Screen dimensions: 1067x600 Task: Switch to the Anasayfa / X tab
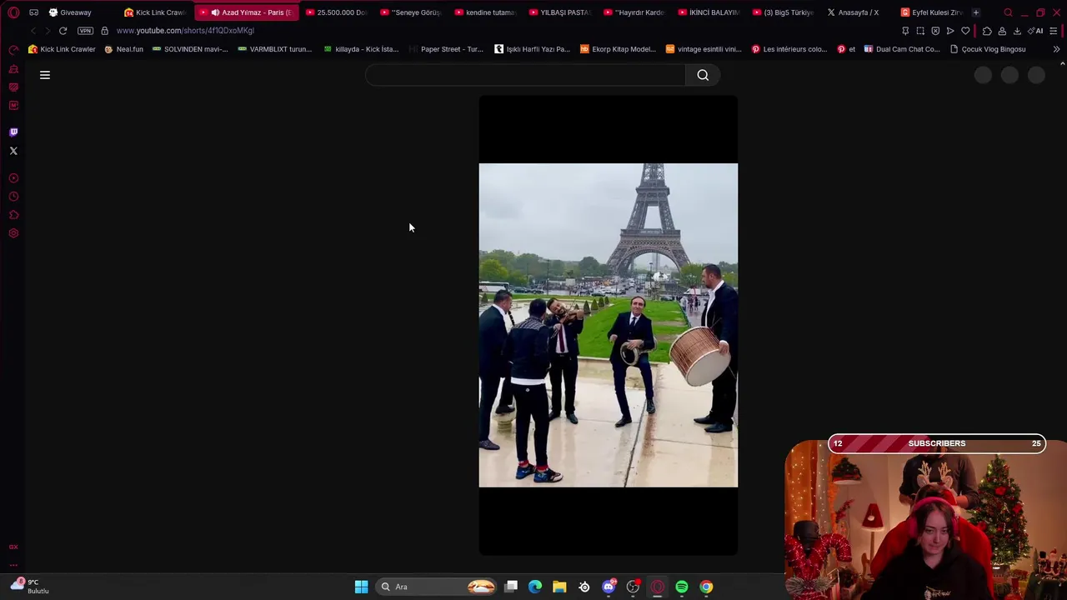point(857,12)
